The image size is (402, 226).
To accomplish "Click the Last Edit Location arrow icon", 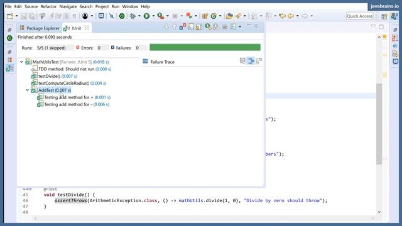I will [x=282, y=16].
